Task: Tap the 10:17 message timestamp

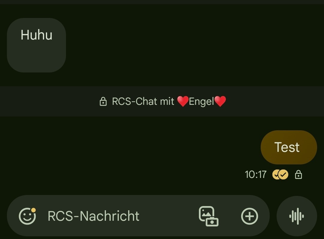Action: click(x=256, y=174)
